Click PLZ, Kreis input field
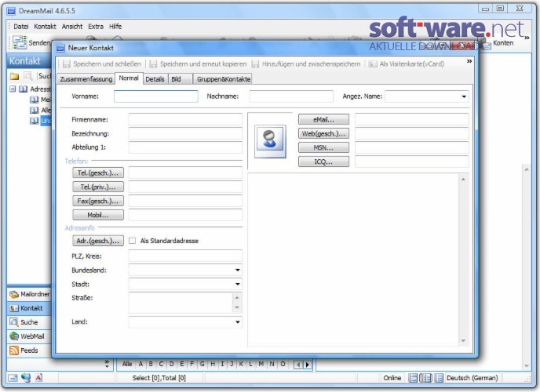 185,256
